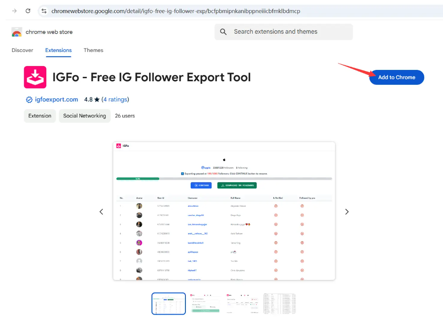
Task: Open the 4 ratings link
Action: [x=115, y=100]
